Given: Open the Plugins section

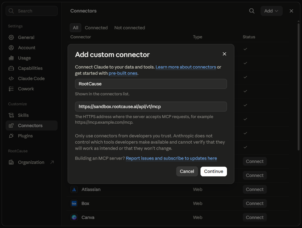Looking at the screenshot, I should click(x=31, y=136).
